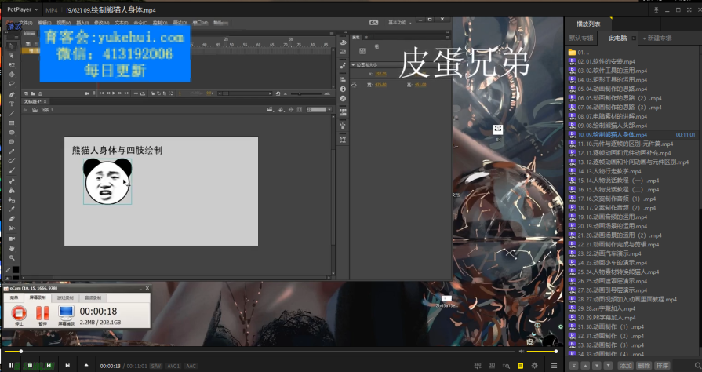
Task: Open the 文件 menu in Animate
Action: (x=26, y=23)
